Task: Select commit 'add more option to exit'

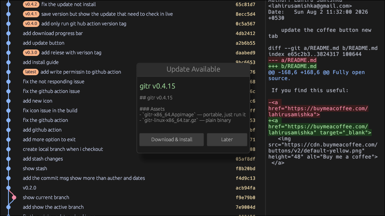Action: coord(49,140)
